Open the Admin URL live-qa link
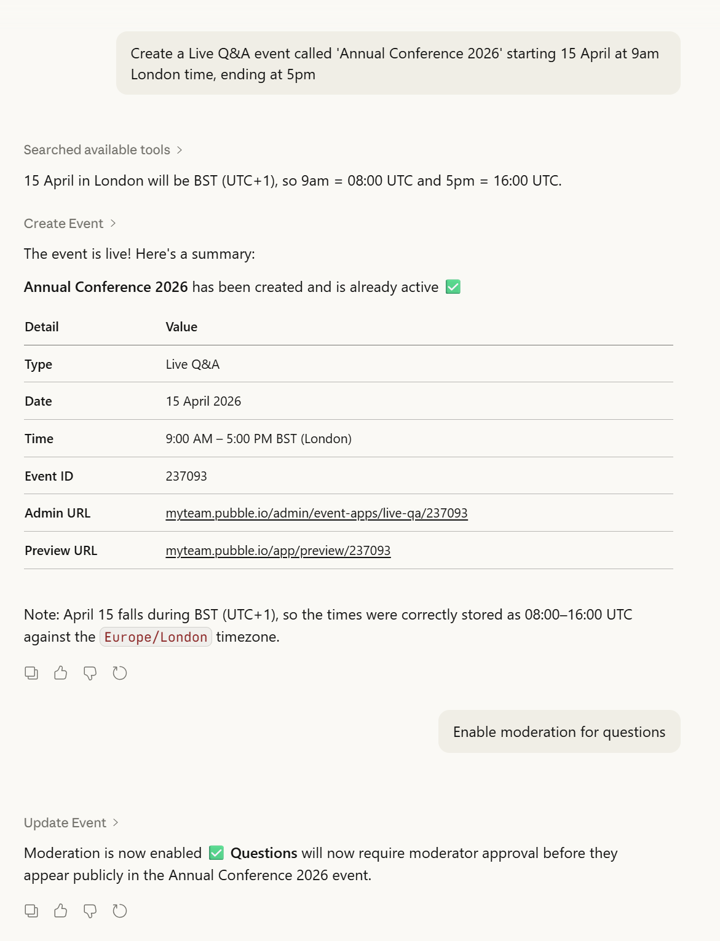The height and width of the screenshot is (941, 720). point(317,513)
